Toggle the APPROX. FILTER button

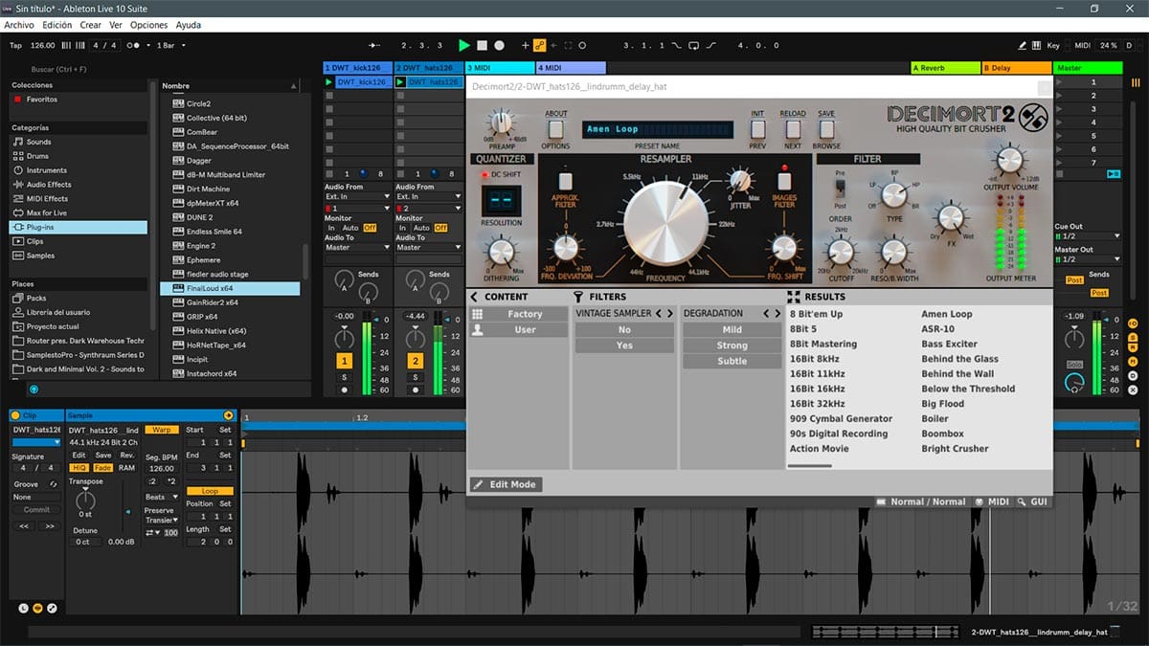(x=565, y=180)
